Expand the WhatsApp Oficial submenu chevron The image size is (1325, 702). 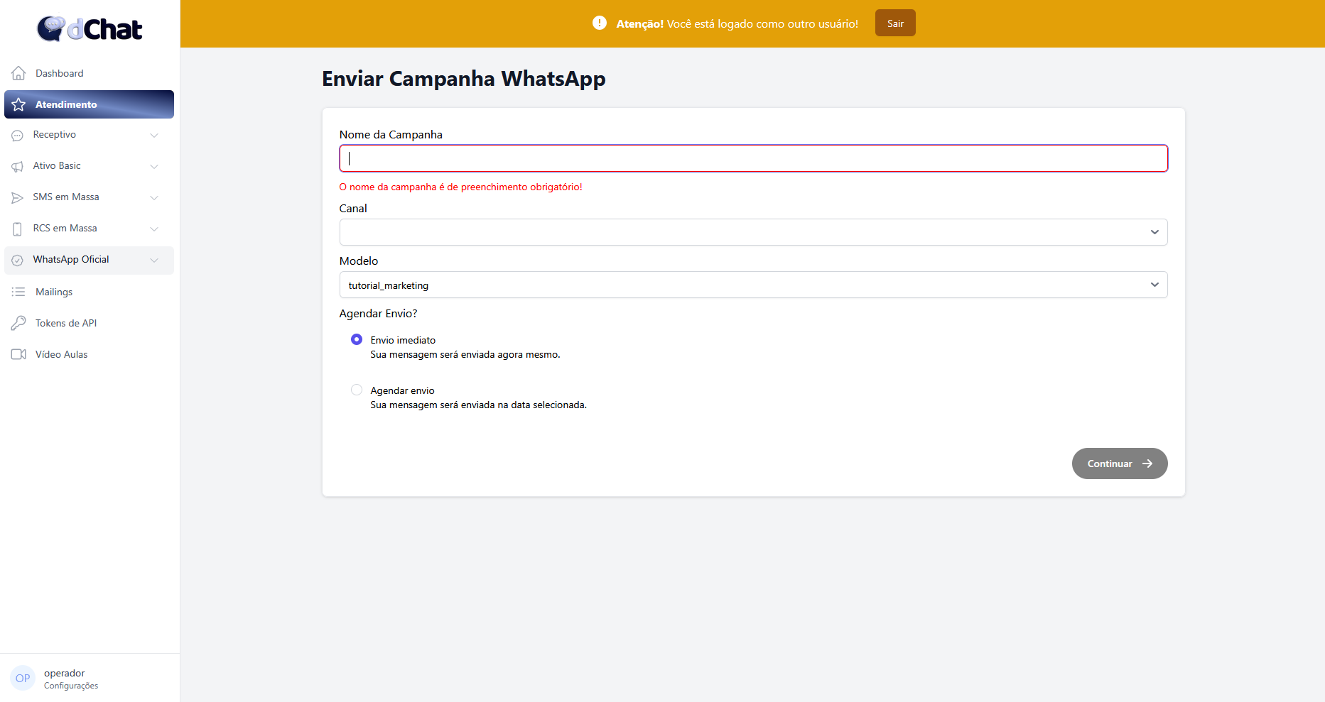(154, 260)
